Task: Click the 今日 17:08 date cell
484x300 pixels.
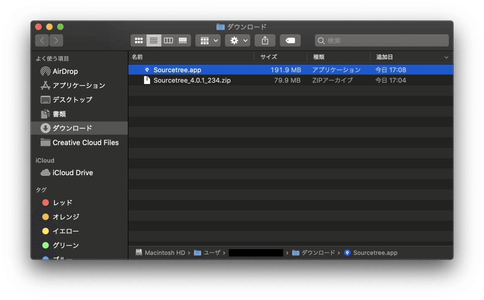Action: coord(390,70)
